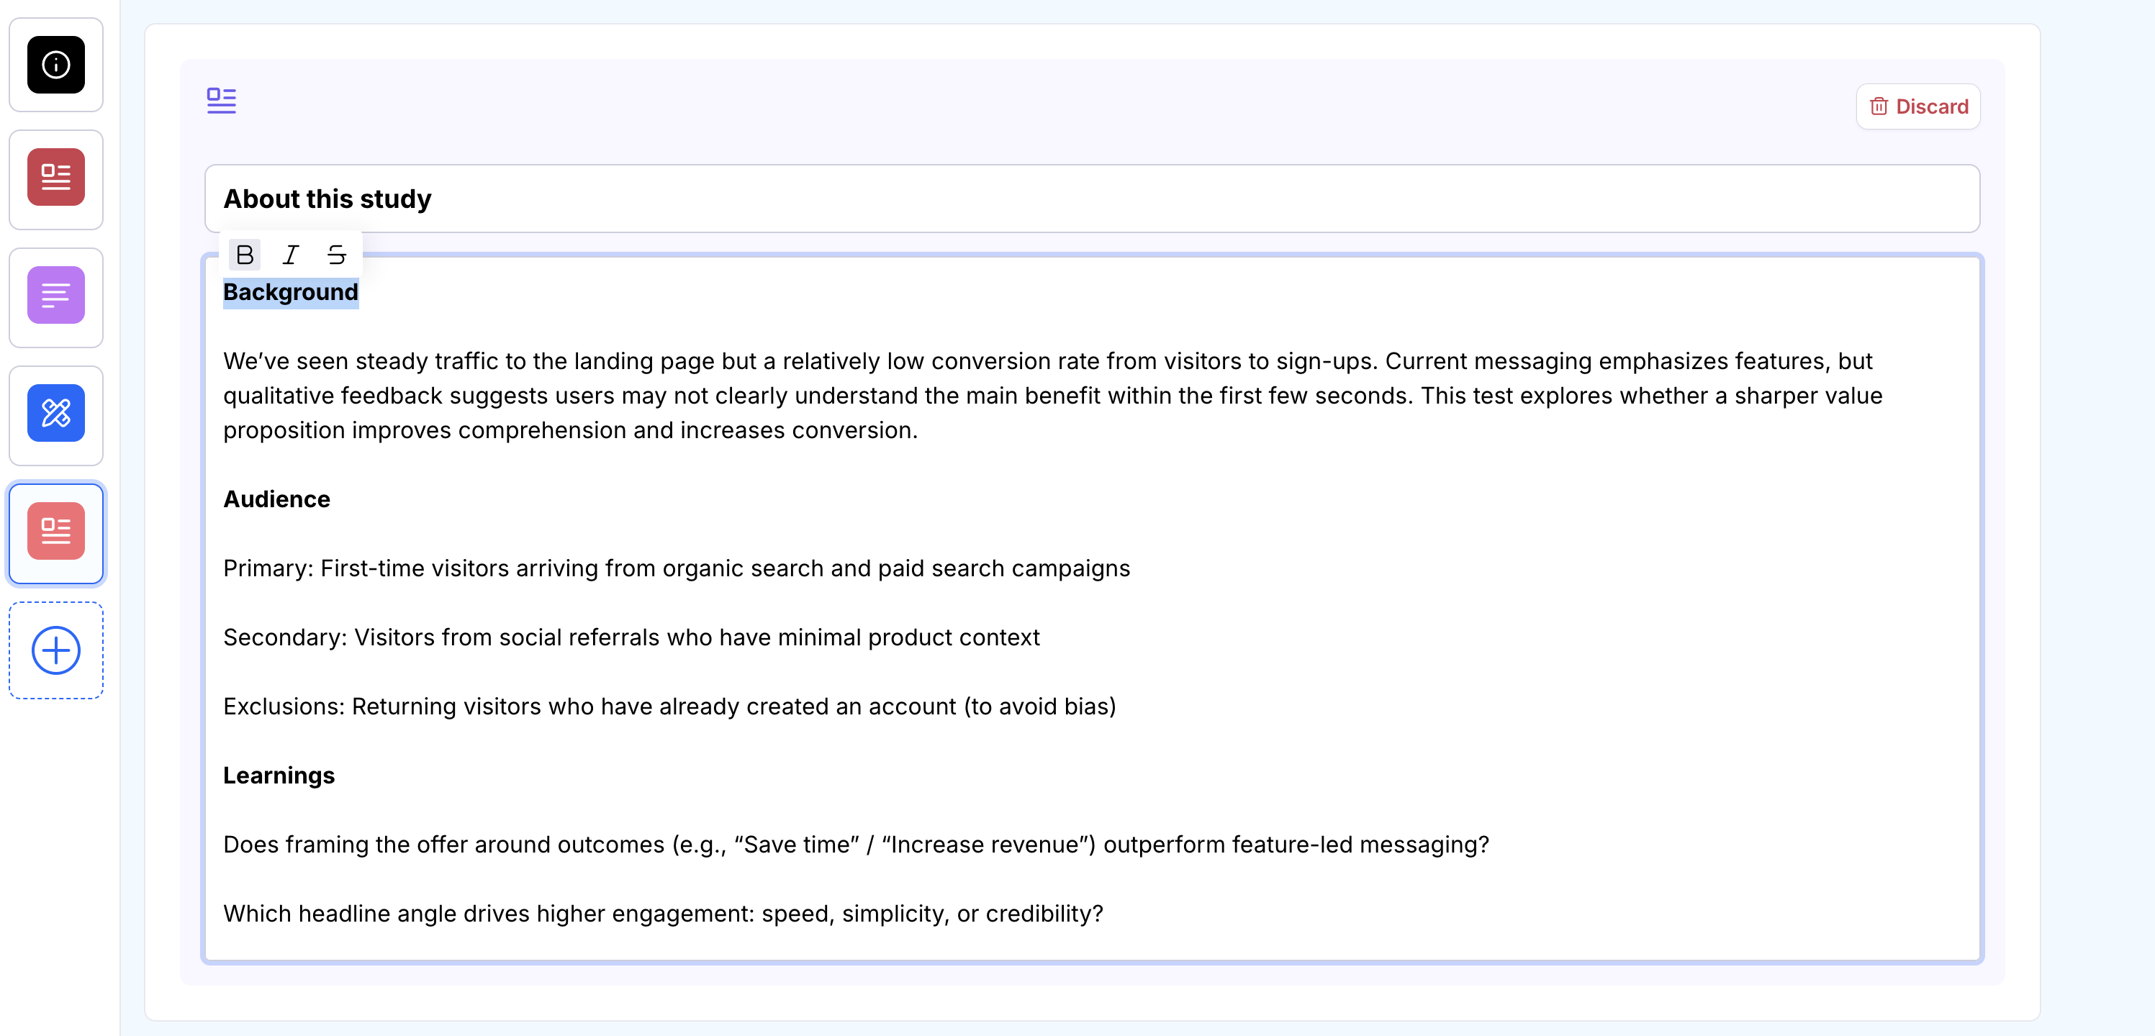Screen dimensions: 2155x1036
Task: Select the dark red context block icon
Action: point(56,177)
